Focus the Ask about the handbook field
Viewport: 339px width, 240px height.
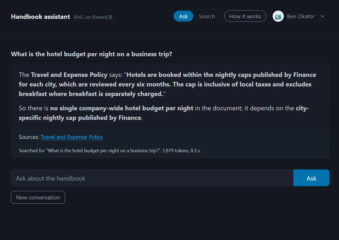pos(152,178)
